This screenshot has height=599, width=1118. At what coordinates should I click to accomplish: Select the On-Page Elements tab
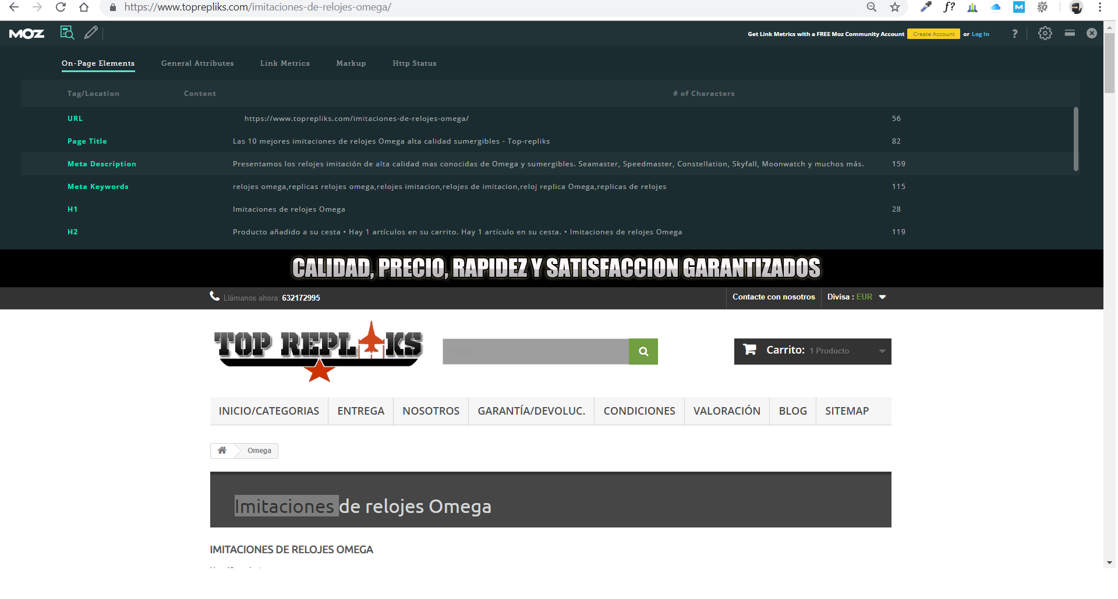click(x=98, y=63)
